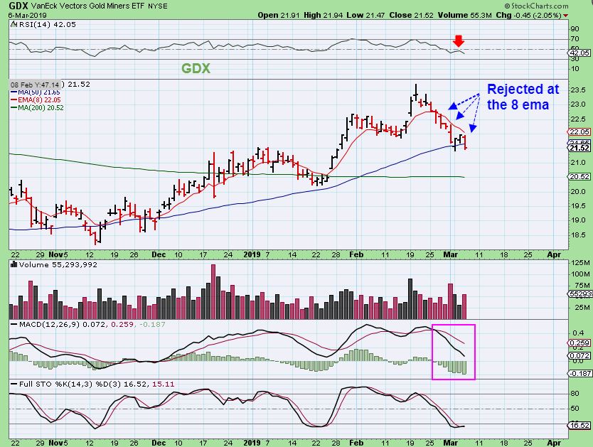Select the EMA(8) 22.05 legend entry
The height and width of the screenshot is (447, 593).
(36, 100)
